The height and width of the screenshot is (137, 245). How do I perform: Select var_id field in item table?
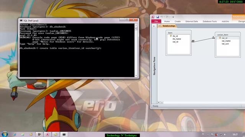tap(175, 42)
